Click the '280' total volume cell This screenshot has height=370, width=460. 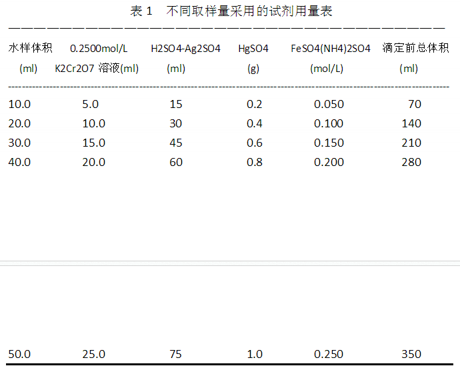click(x=411, y=162)
